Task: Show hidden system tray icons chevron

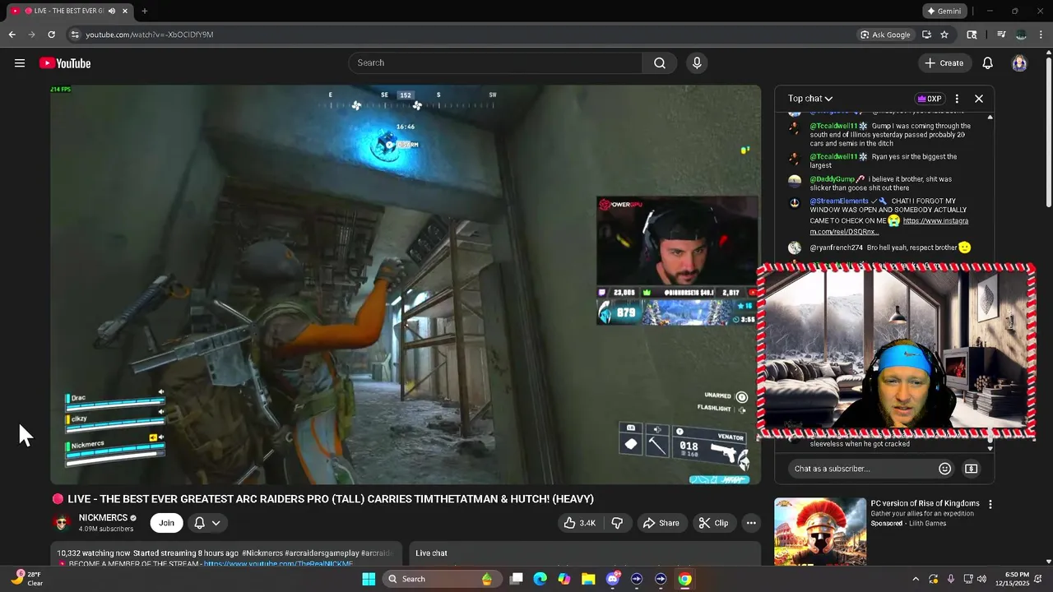Action: tap(916, 579)
